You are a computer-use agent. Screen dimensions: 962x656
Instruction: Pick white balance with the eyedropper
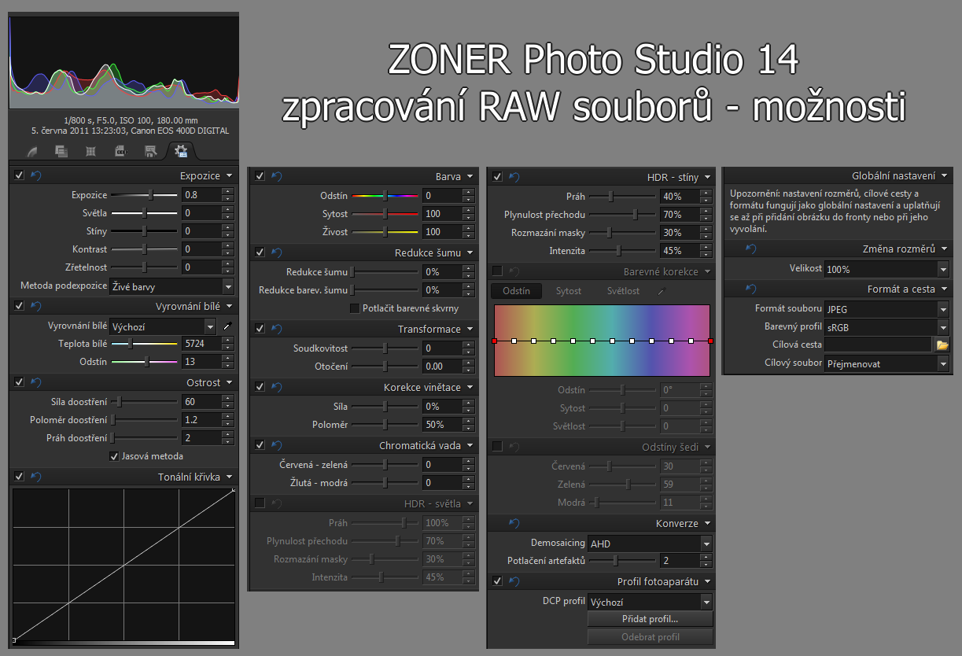pyautogui.click(x=227, y=326)
